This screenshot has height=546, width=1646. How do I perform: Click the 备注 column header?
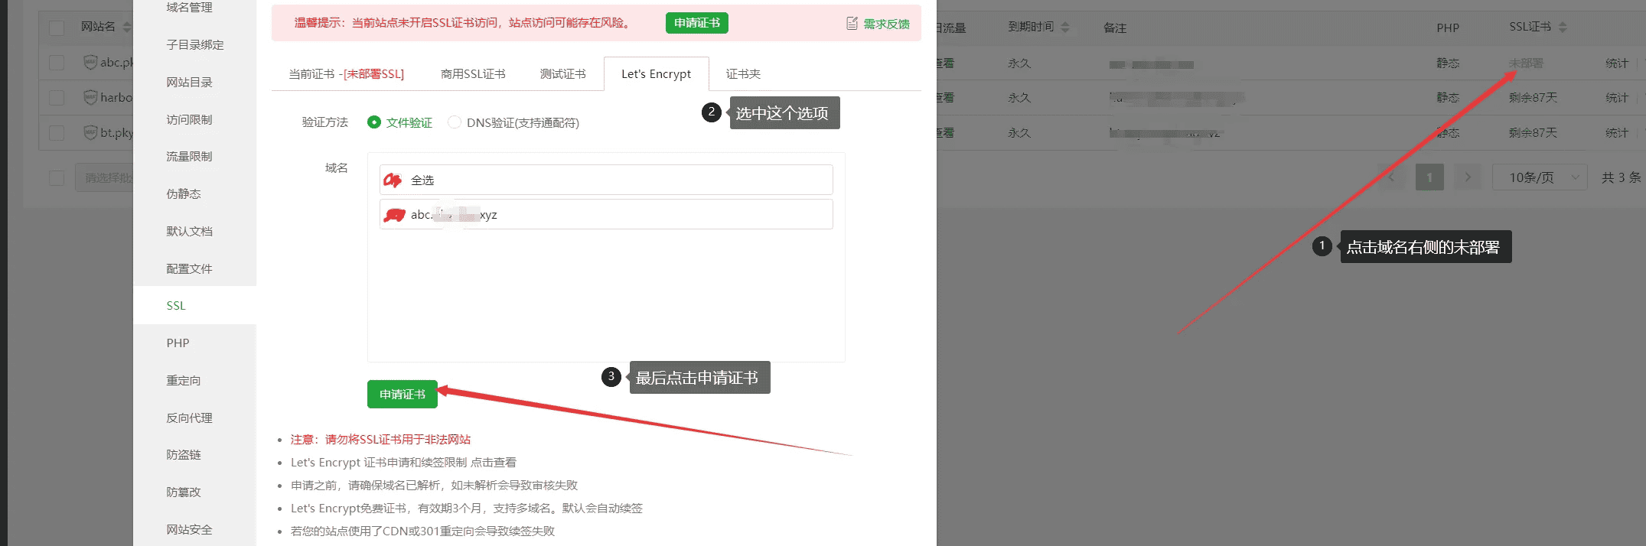pyautogui.click(x=1115, y=28)
